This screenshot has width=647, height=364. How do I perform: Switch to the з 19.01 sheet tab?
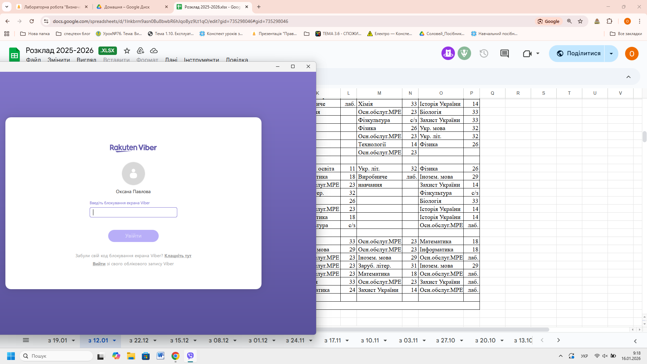click(x=58, y=340)
